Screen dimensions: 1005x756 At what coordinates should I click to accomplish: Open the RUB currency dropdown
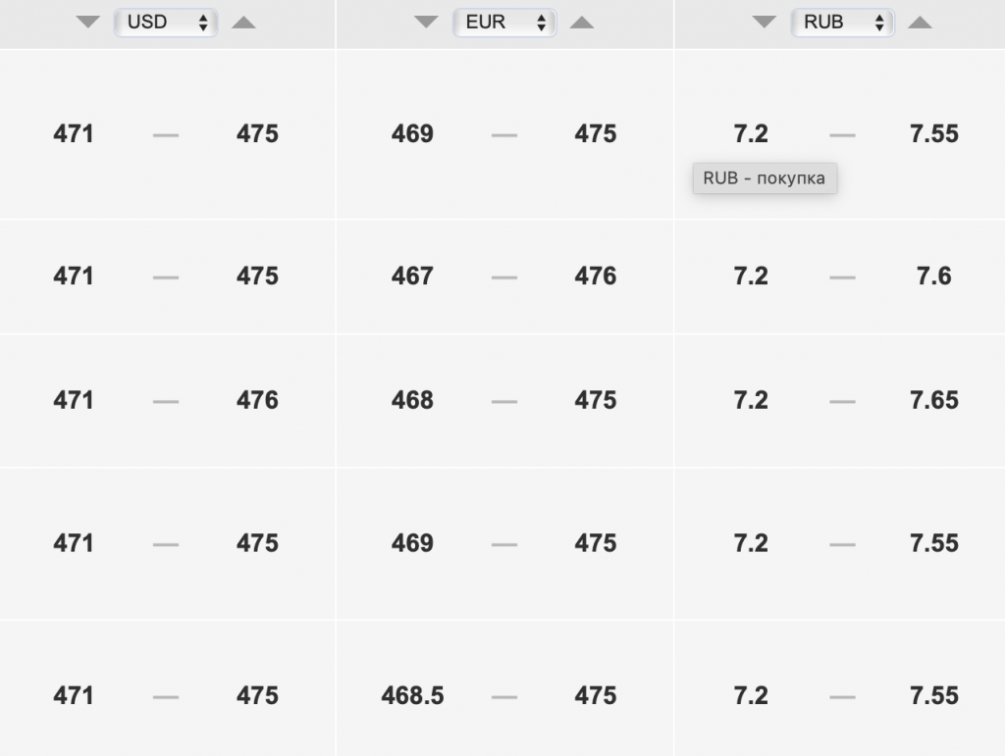842,23
